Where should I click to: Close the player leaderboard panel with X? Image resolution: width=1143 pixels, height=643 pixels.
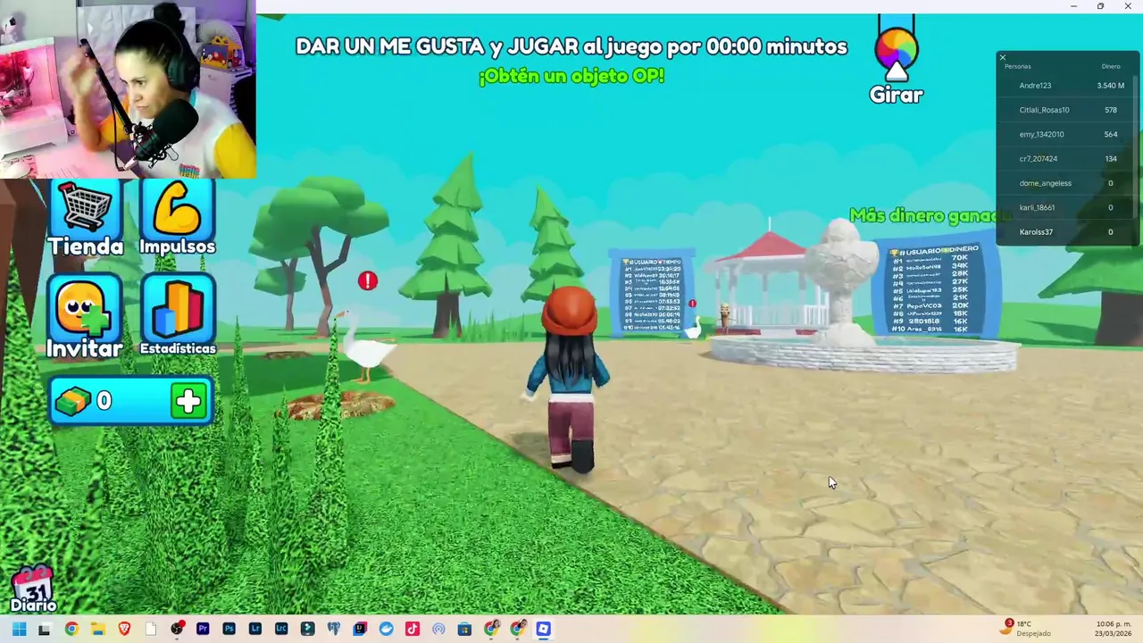tap(1002, 57)
